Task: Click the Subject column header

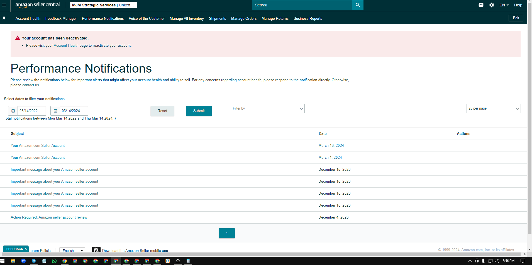Action: [18, 134]
